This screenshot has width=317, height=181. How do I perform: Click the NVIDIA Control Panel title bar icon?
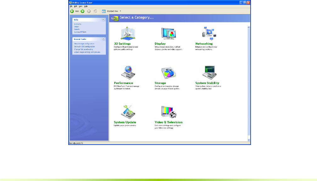point(71,3)
